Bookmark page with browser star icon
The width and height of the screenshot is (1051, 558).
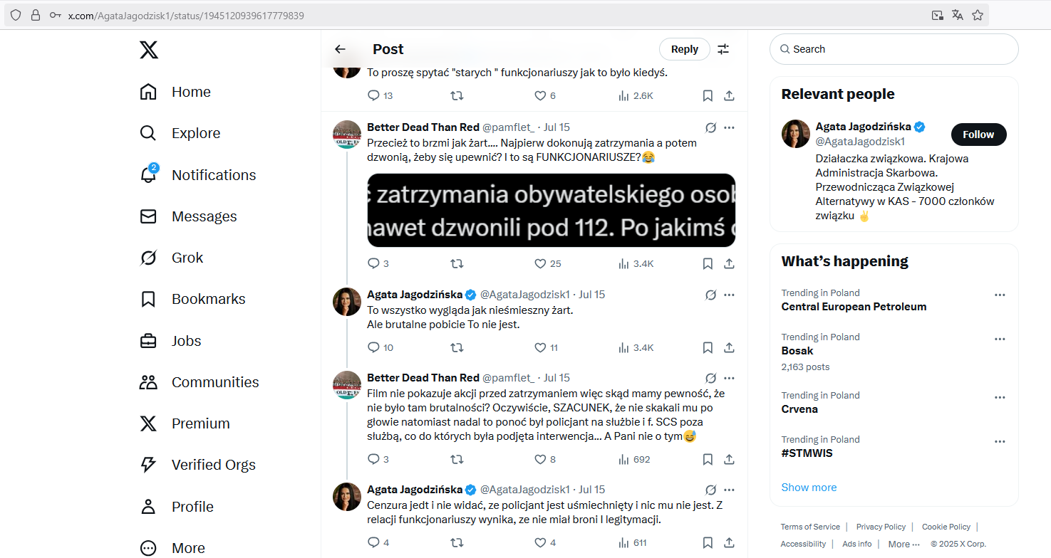978,15
